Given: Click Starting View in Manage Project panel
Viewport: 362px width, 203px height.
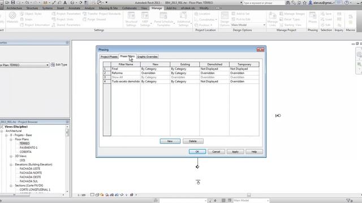Looking at the screenshot, I should [x=290, y=25].
